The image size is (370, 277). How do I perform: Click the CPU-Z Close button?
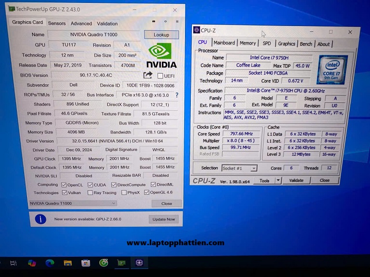pyautogui.click(x=325, y=180)
